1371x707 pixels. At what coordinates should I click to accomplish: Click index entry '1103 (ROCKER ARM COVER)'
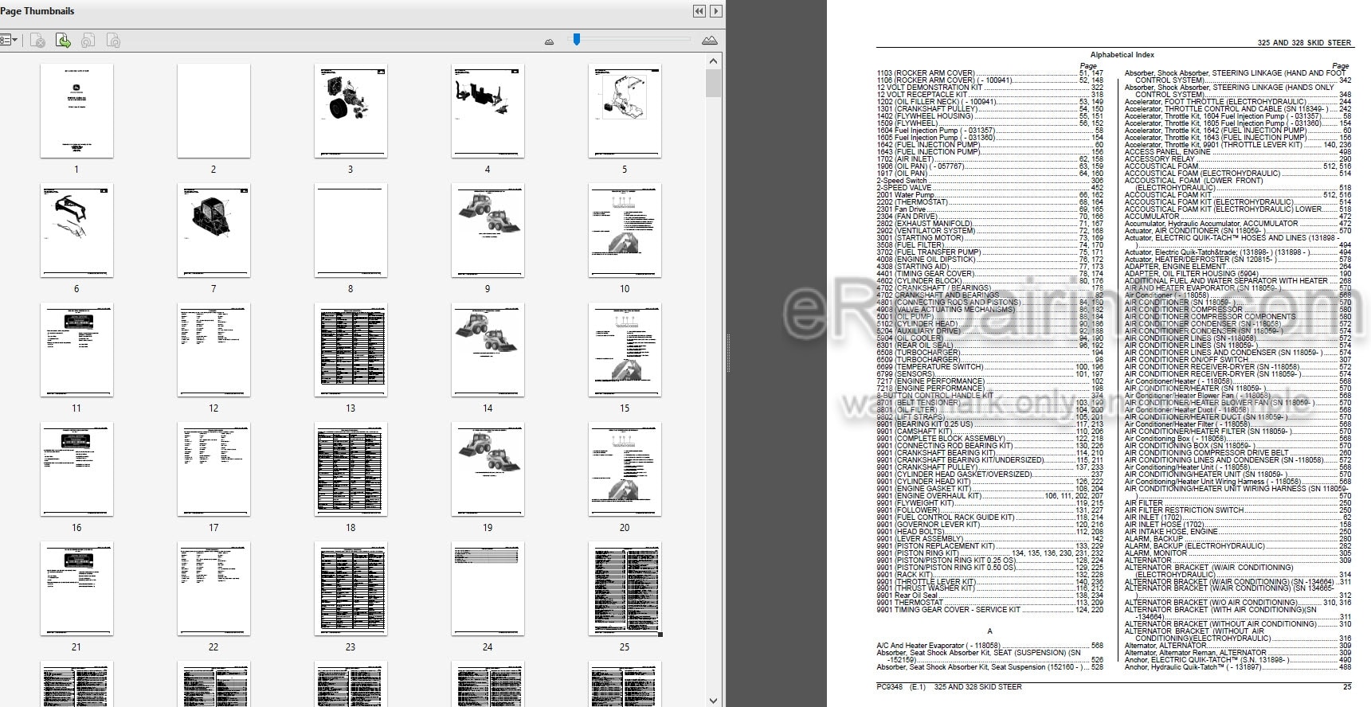point(925,73)
